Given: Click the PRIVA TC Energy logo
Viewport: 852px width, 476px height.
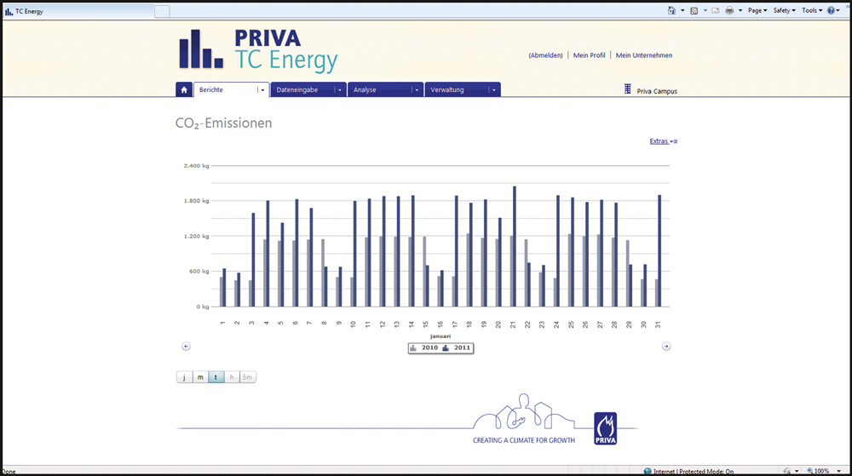Looking at the screenshot, I should pyautogui.click(x=259, y=50).
